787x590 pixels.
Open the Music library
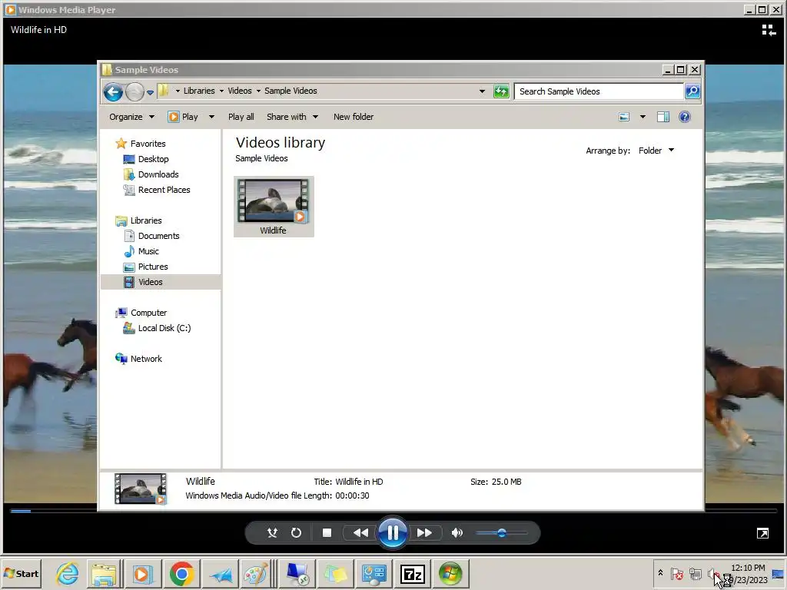[x=148, y=251]
